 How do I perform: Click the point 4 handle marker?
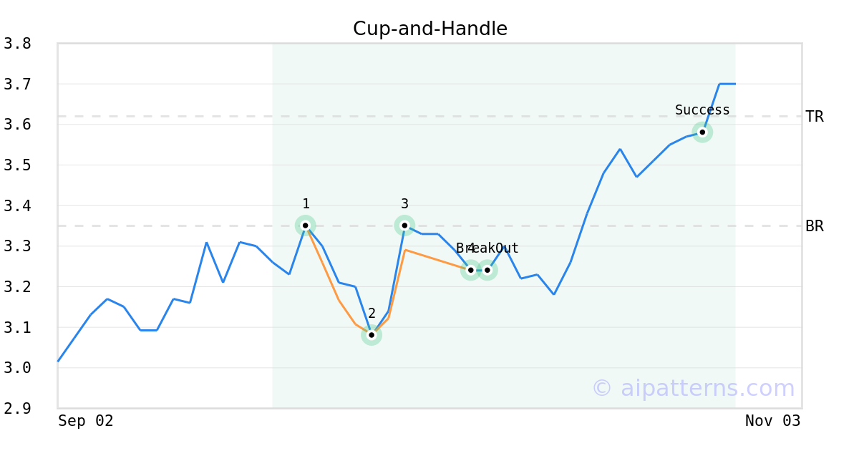click(470, 270)
